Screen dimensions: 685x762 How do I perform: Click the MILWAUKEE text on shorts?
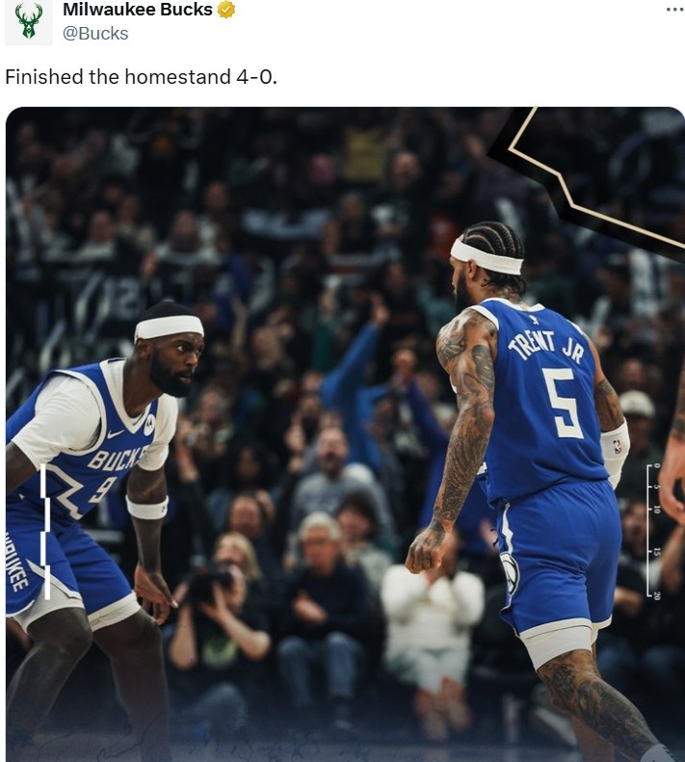point(16,563)
